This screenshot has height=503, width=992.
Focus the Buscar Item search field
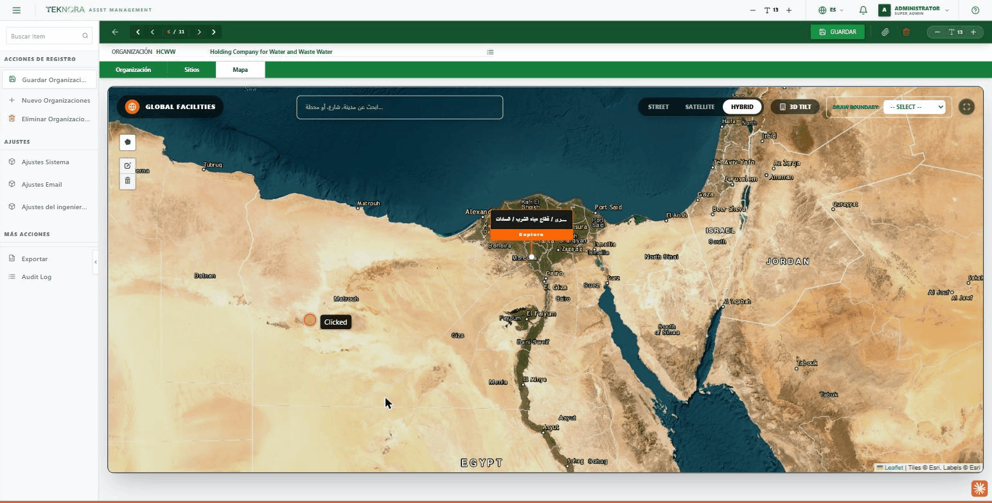click(49, 36)
